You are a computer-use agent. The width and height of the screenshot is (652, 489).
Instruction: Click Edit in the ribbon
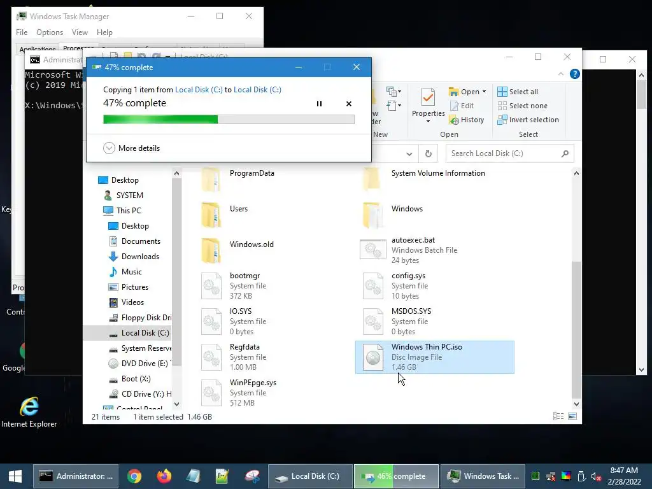462,106
